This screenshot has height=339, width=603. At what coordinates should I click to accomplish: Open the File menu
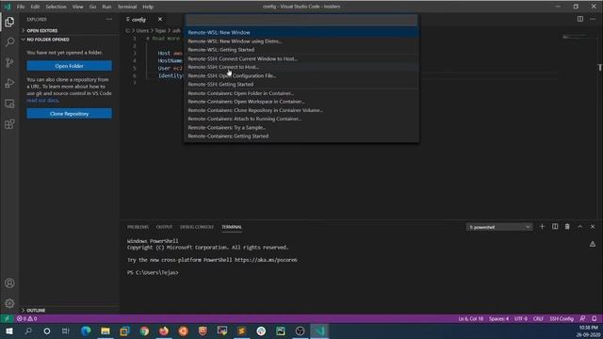[x=21, y=7]
